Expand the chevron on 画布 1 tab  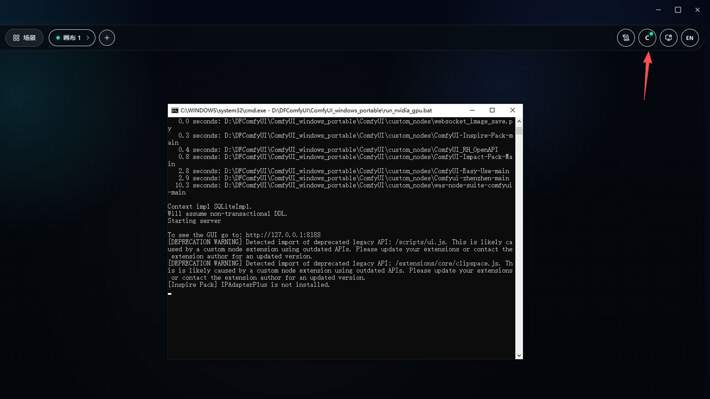click(x=88, y=38)
